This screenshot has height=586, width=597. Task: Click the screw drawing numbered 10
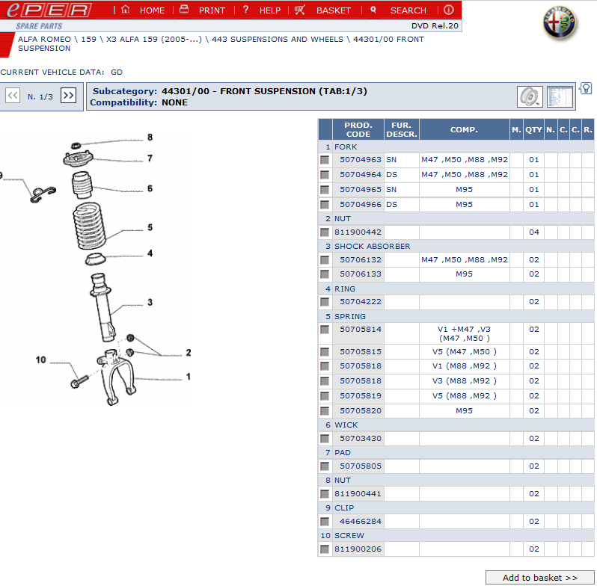[79, 382]
